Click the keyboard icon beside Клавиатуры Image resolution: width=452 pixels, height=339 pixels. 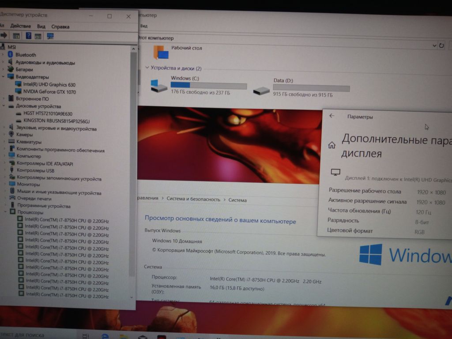click(11, 141)
